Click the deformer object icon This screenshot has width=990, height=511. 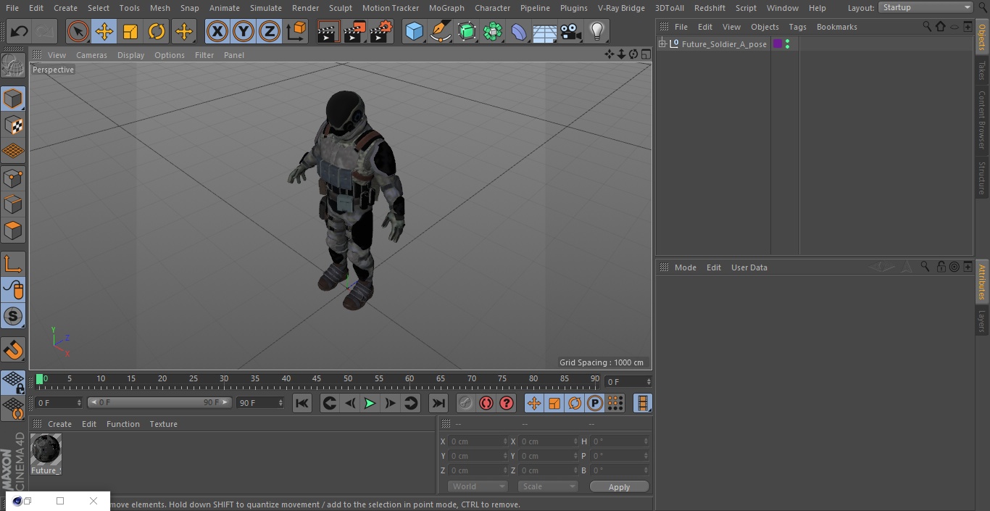[x=518, y=31]
